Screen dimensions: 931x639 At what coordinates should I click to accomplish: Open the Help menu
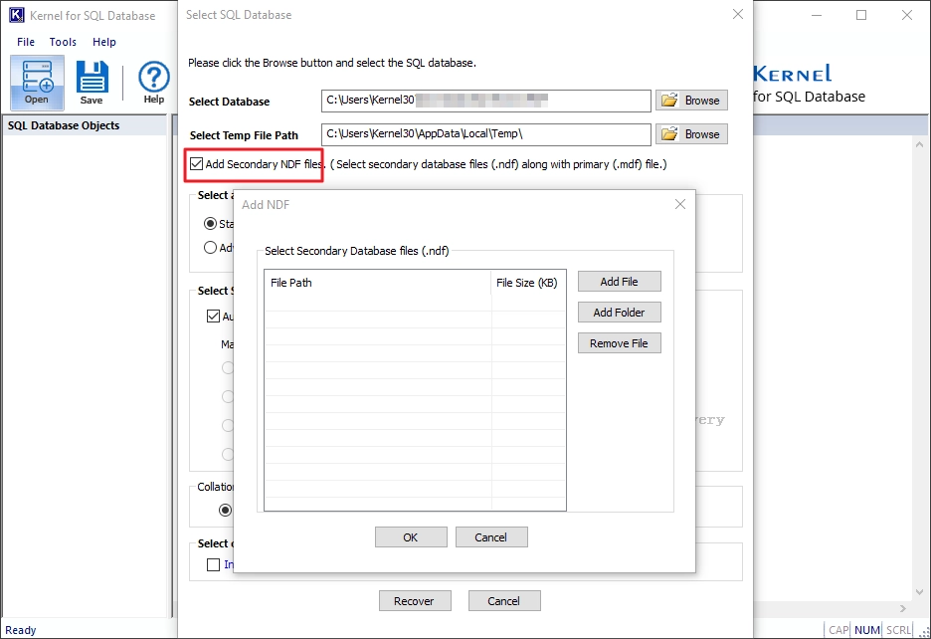click(x=103, y=42)
